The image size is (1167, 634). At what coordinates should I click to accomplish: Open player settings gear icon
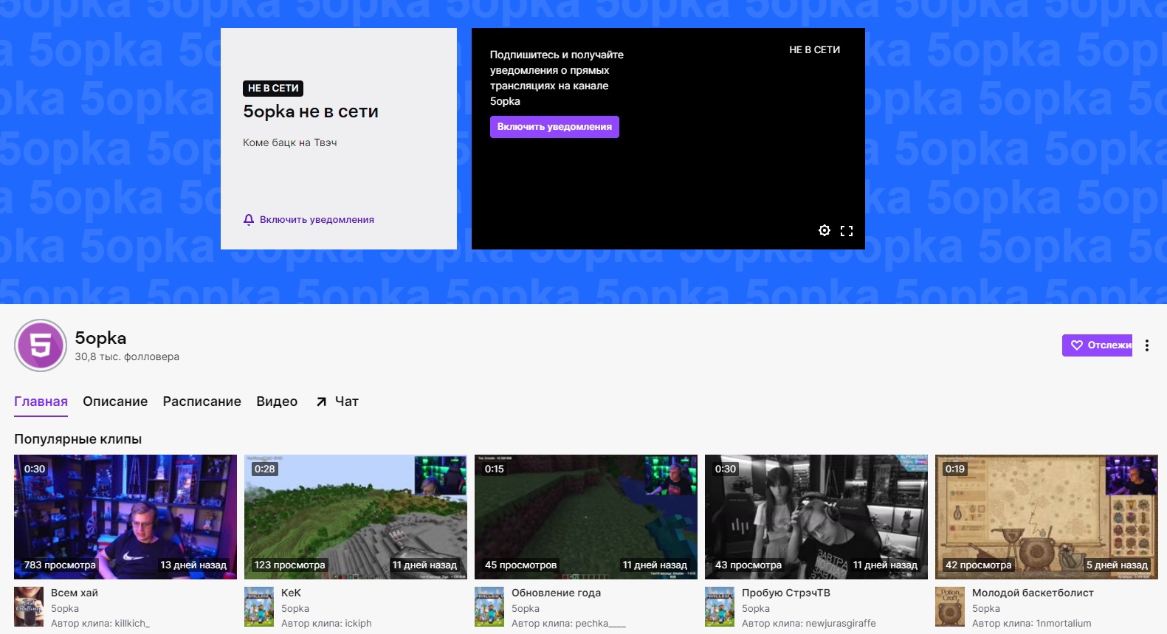[x=825, y=230]
